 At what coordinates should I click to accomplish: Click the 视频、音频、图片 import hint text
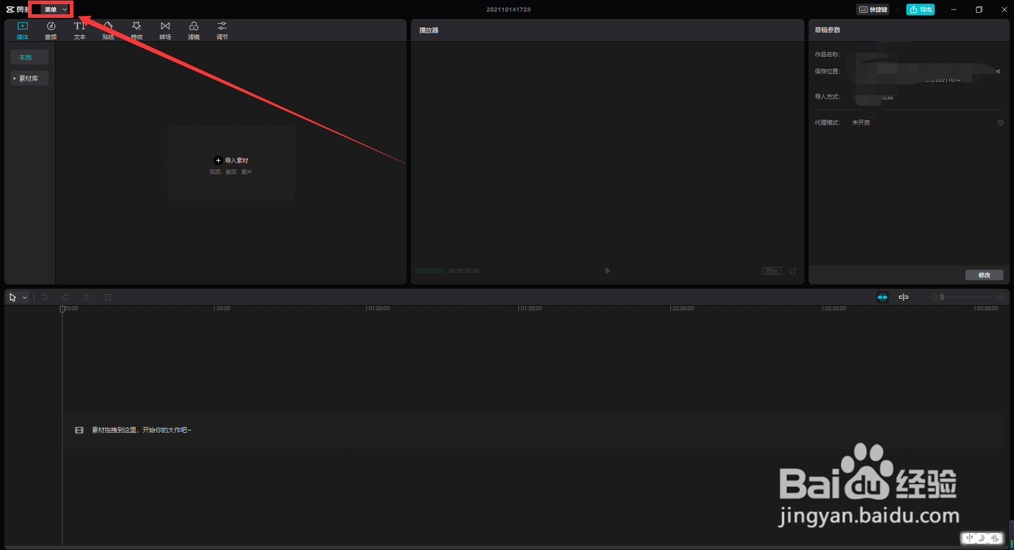point(231,172)
